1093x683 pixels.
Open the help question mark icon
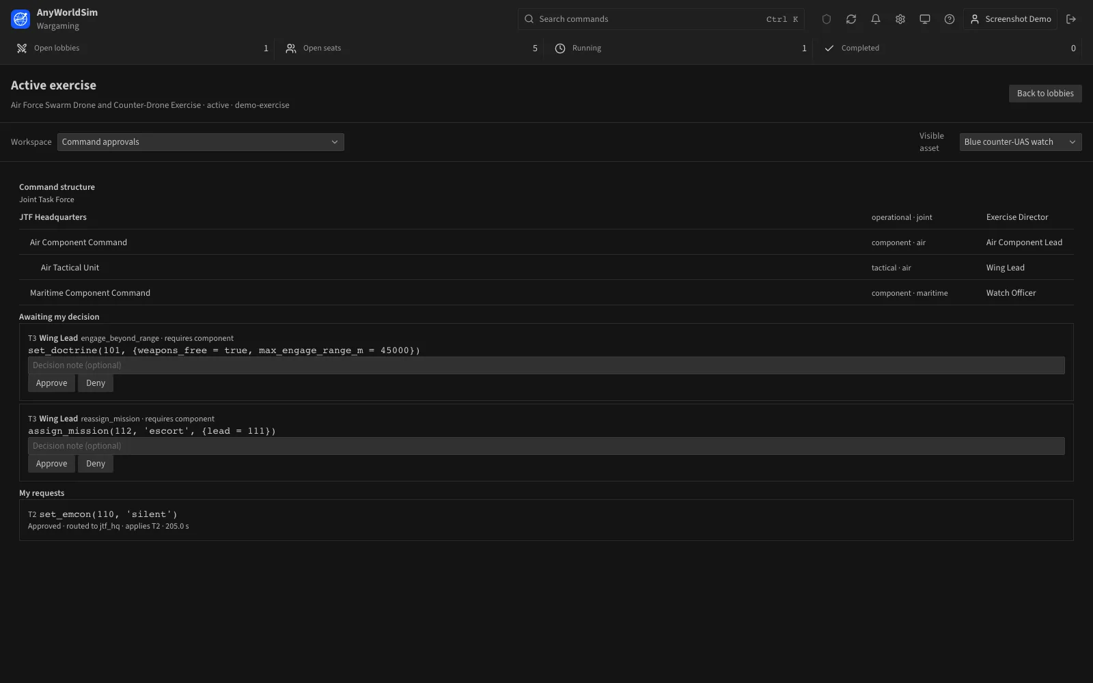pos(950,19)
